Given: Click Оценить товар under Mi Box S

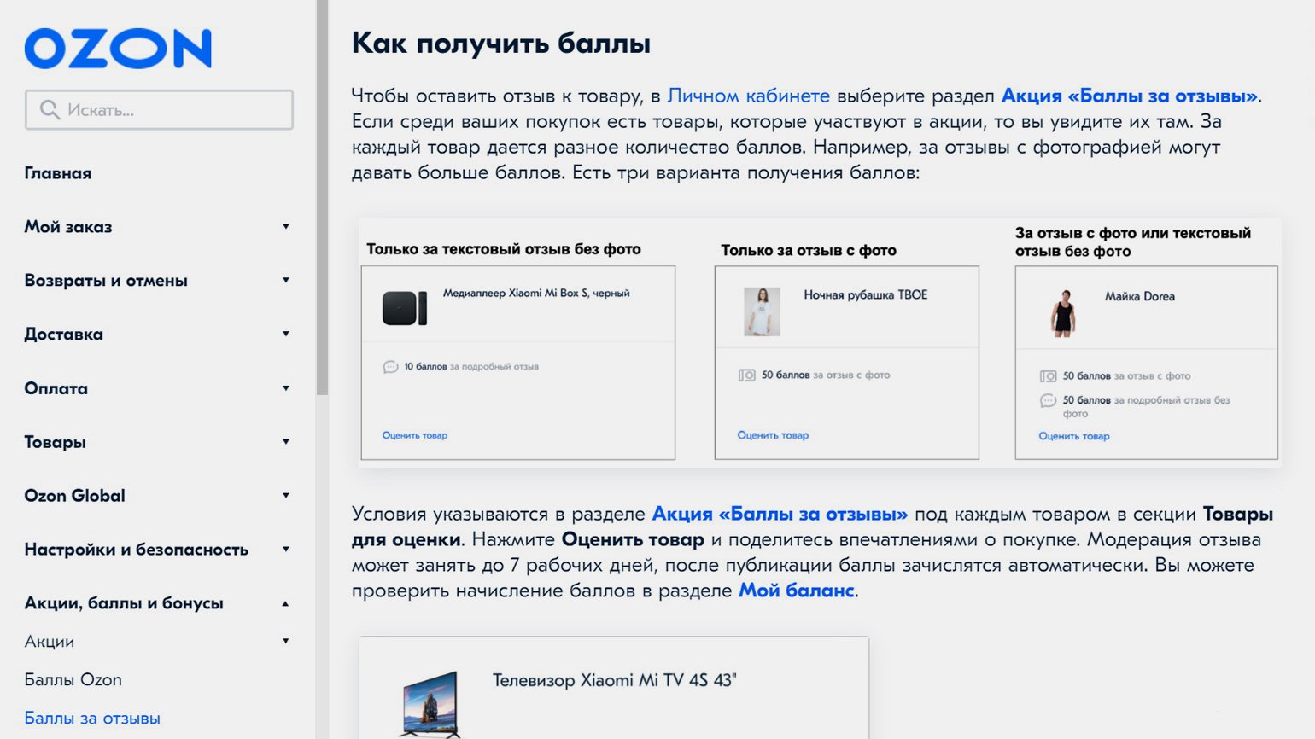Looking at the screenshot, I should coord(415,435).
